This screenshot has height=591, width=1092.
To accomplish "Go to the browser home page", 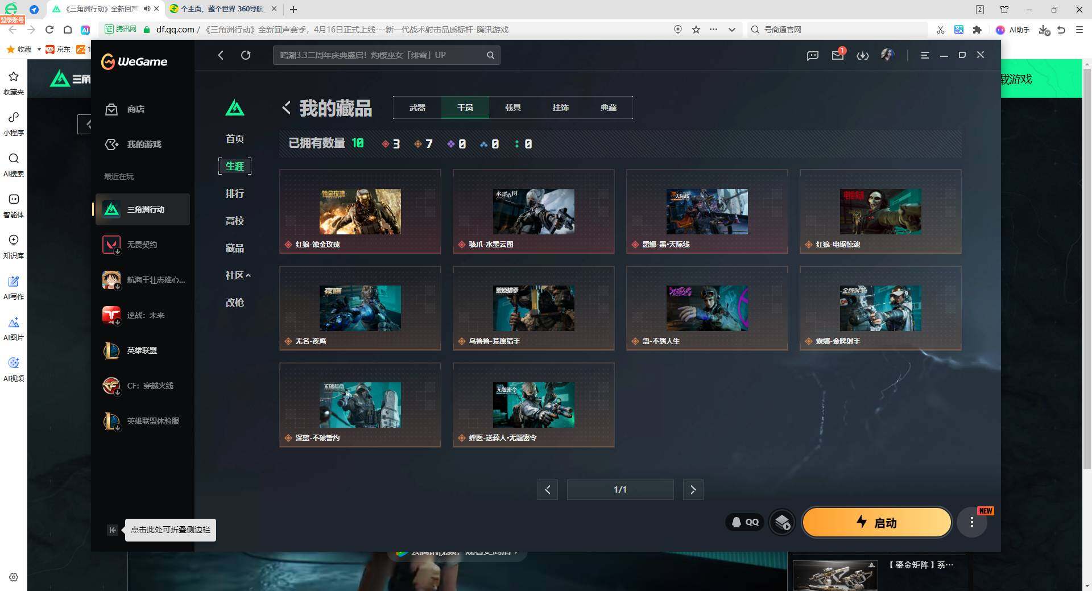I will pyautogui.click(x=68, y=30).
